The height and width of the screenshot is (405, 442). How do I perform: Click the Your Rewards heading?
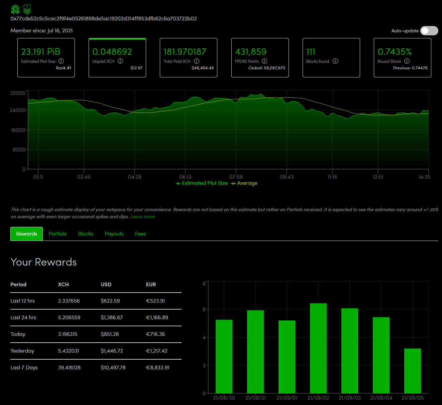coord(43,262)
